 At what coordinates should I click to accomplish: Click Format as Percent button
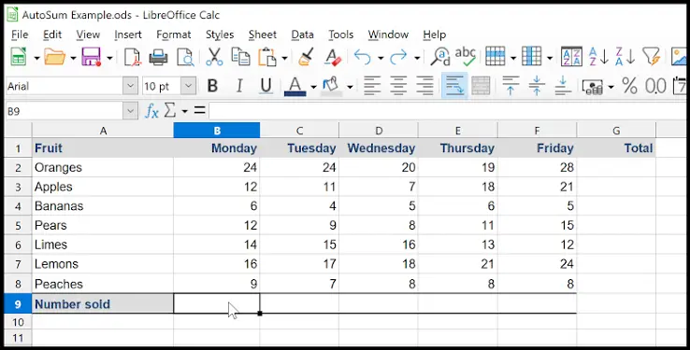tap(629, 86)
